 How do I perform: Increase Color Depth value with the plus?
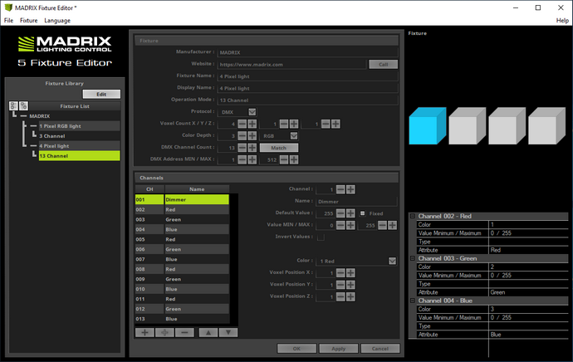coord(252,136)
